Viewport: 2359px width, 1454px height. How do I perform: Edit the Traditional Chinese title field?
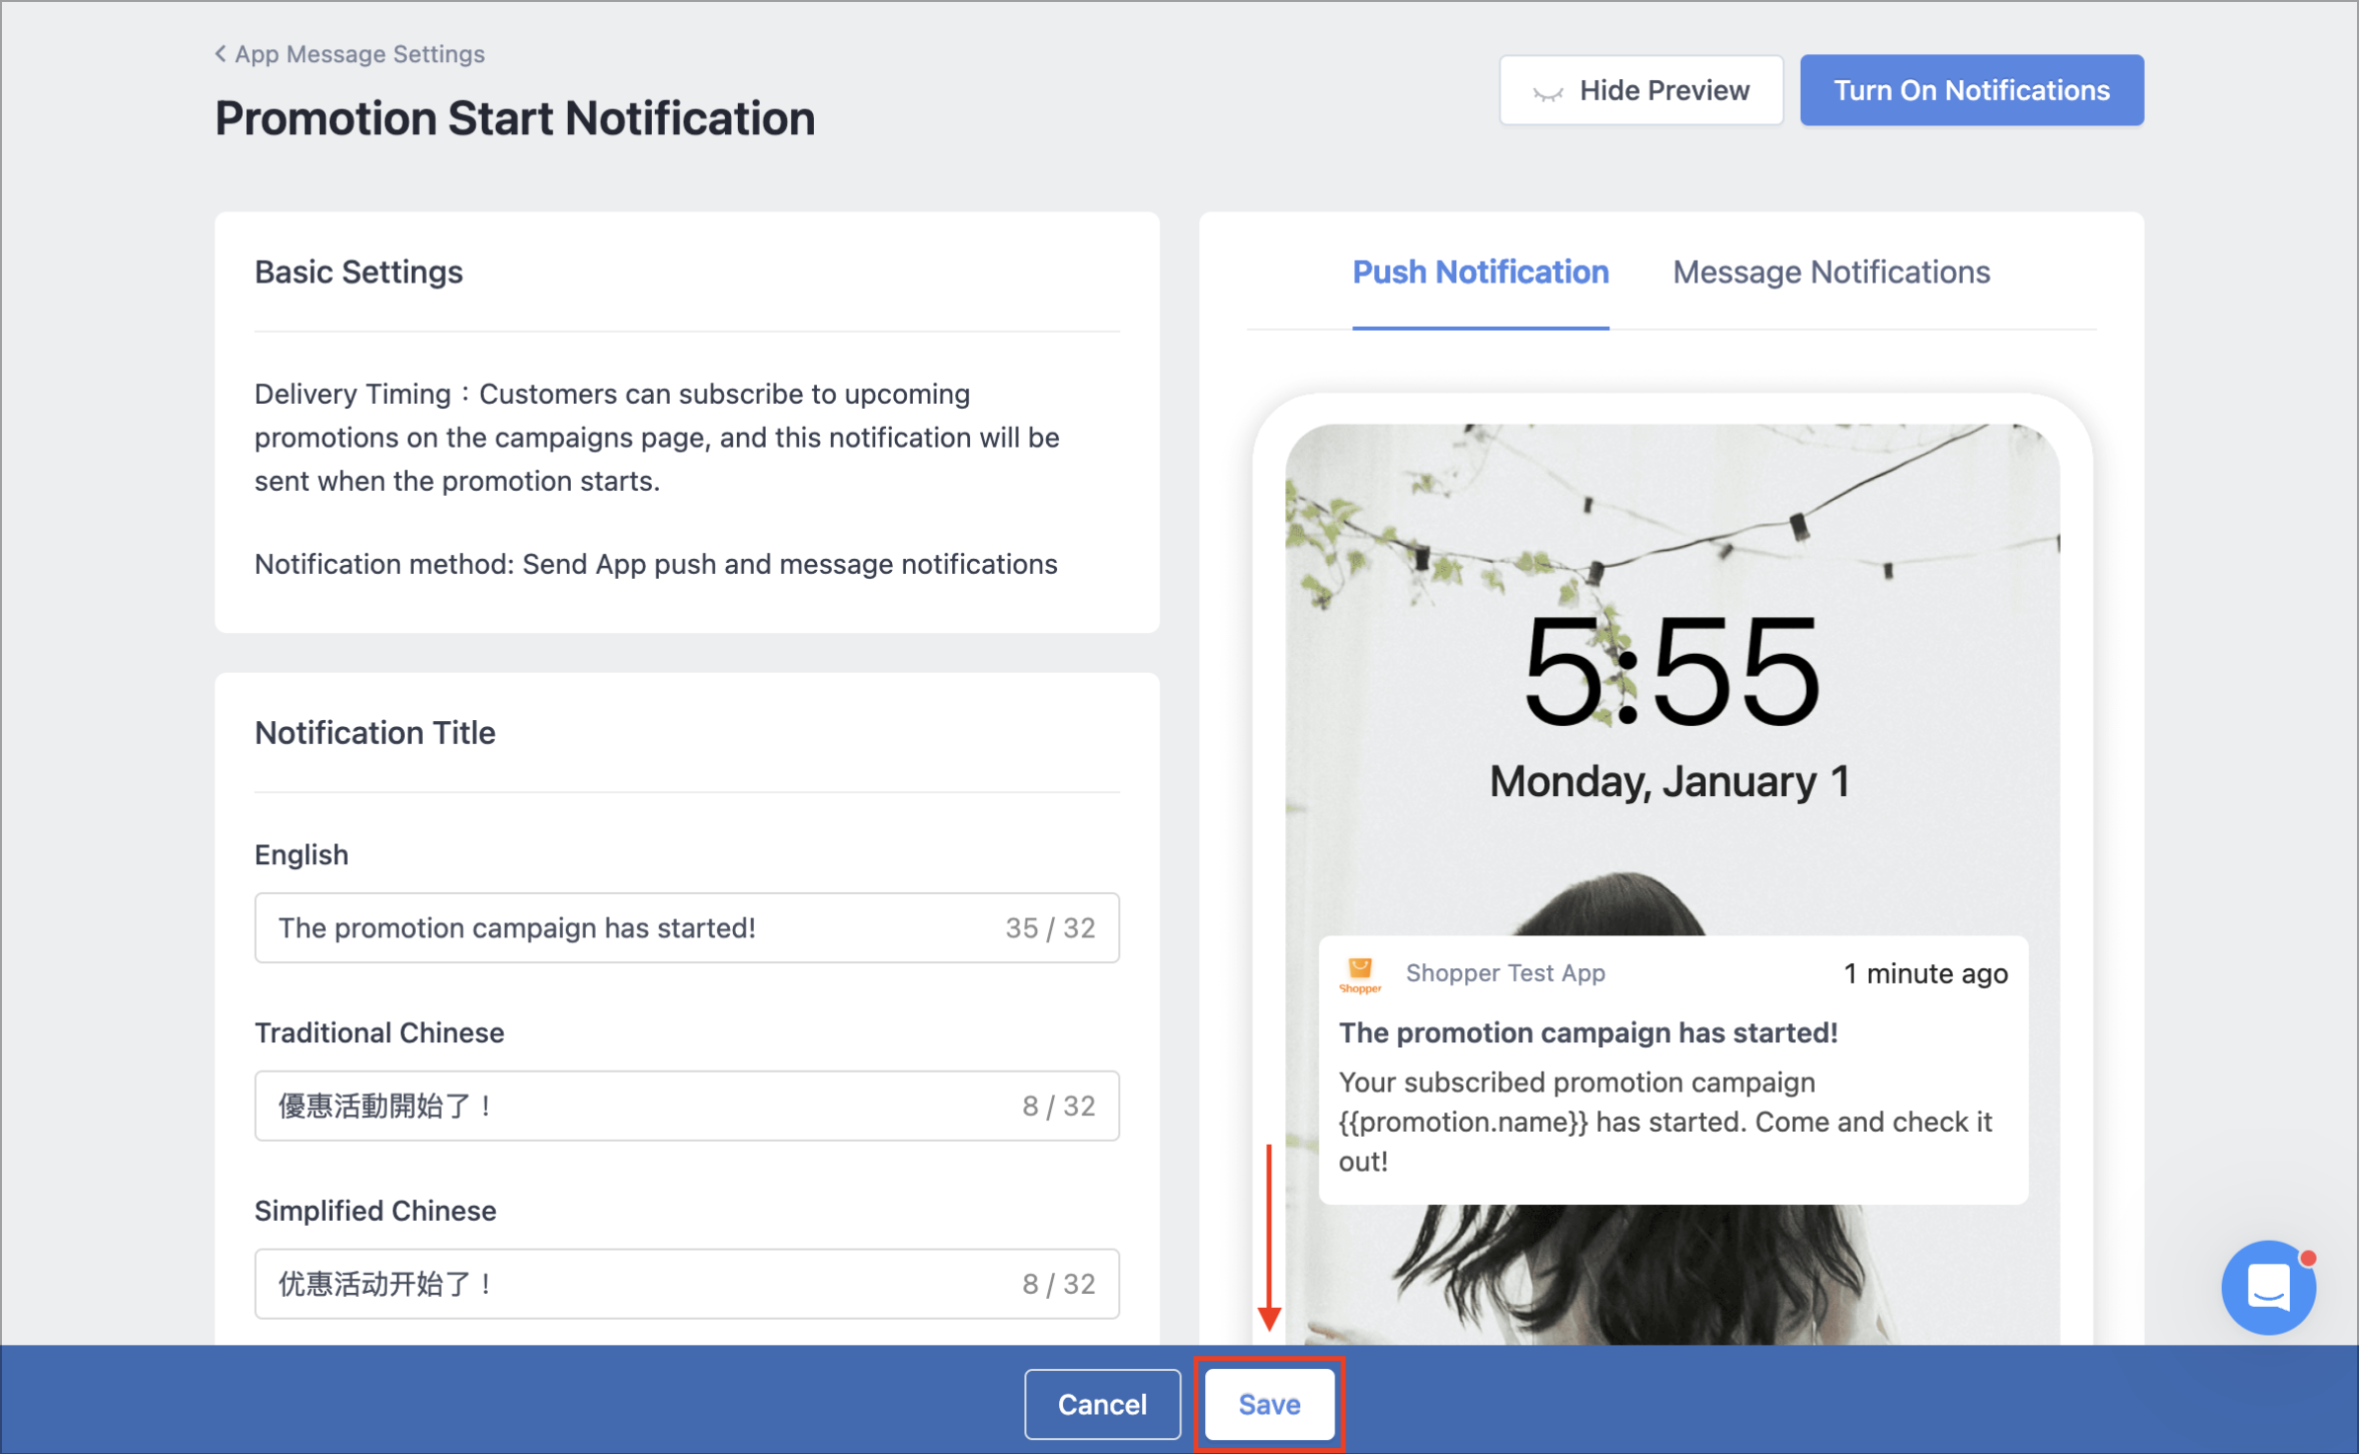pyautogui.click(x=687, y=1105)
